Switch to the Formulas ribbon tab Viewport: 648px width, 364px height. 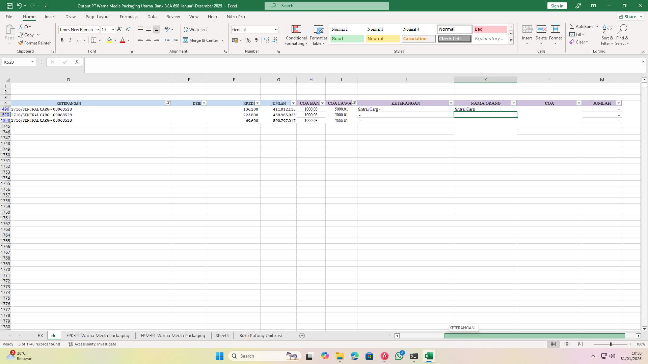click(x=129, y=17)
